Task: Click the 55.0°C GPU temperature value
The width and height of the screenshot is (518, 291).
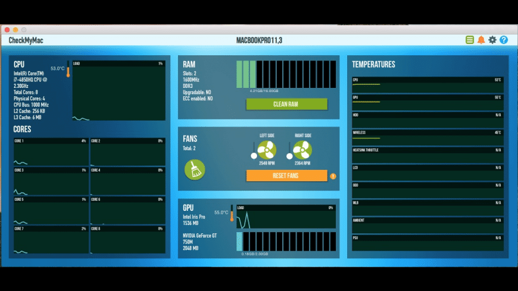Action: tap(221, 213)
